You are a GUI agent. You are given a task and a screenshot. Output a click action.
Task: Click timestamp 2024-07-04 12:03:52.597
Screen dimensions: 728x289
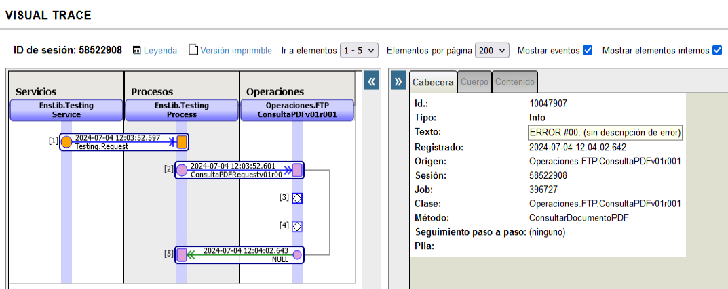point(117,137)
